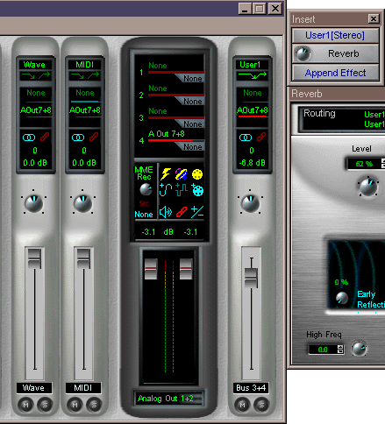Click the cyan speaker icon

tap(166, 212)
